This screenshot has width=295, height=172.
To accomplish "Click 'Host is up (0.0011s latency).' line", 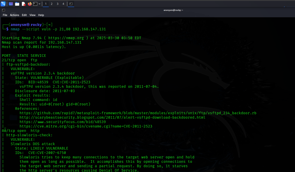I will 34,47.
